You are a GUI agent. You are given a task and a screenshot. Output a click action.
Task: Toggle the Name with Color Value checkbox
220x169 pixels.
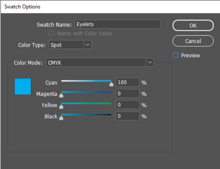(52, 33)
